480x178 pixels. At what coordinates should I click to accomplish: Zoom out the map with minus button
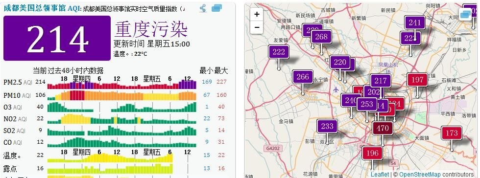point(257,27)
